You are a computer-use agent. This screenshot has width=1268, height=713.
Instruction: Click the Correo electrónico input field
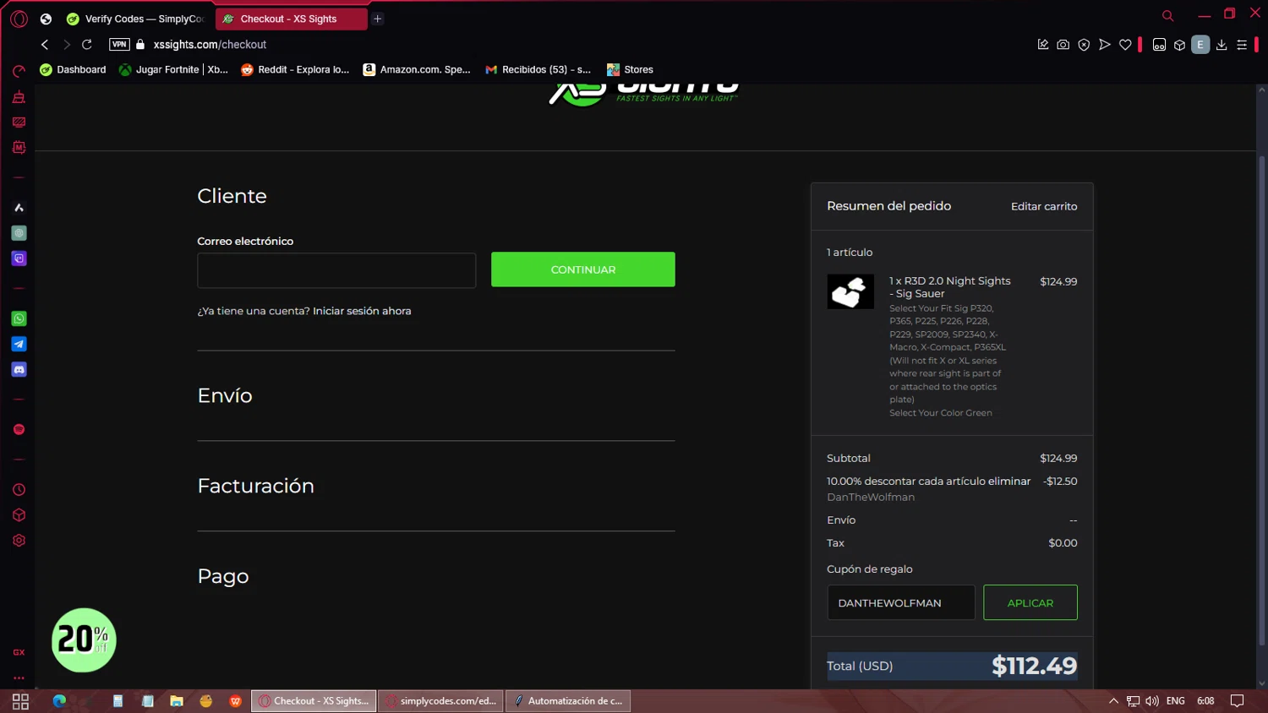336,270
